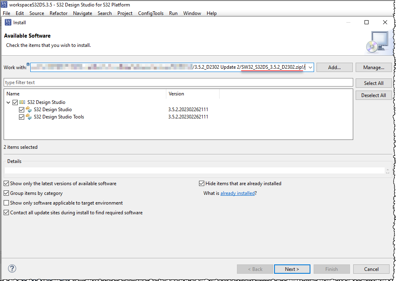The image size is (396, 281).
Task: Open the Source menu
Action: 37,13
